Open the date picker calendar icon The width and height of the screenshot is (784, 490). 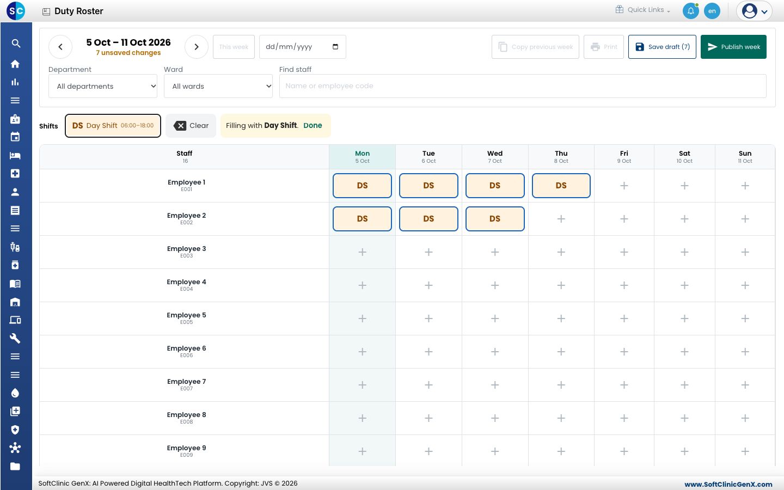[x=335, y=47]
